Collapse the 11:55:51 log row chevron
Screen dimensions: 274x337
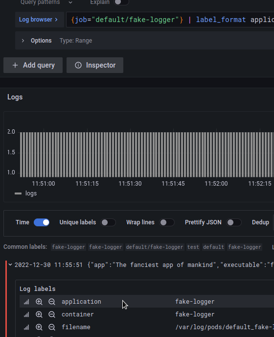point(10,265)
